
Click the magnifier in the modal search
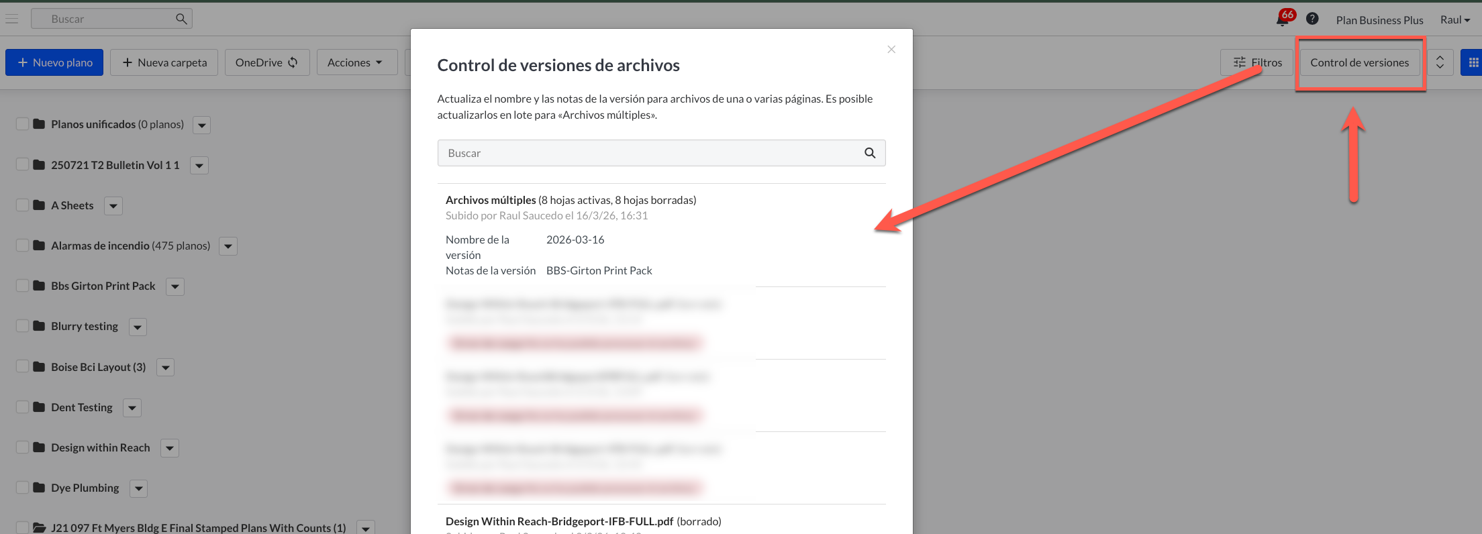pos(870,153)
